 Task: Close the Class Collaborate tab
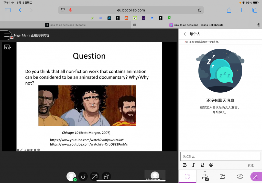[x=135, y=25]
